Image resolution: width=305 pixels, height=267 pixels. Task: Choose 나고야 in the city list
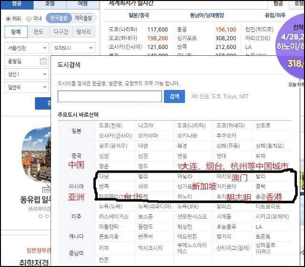point(146,125)
